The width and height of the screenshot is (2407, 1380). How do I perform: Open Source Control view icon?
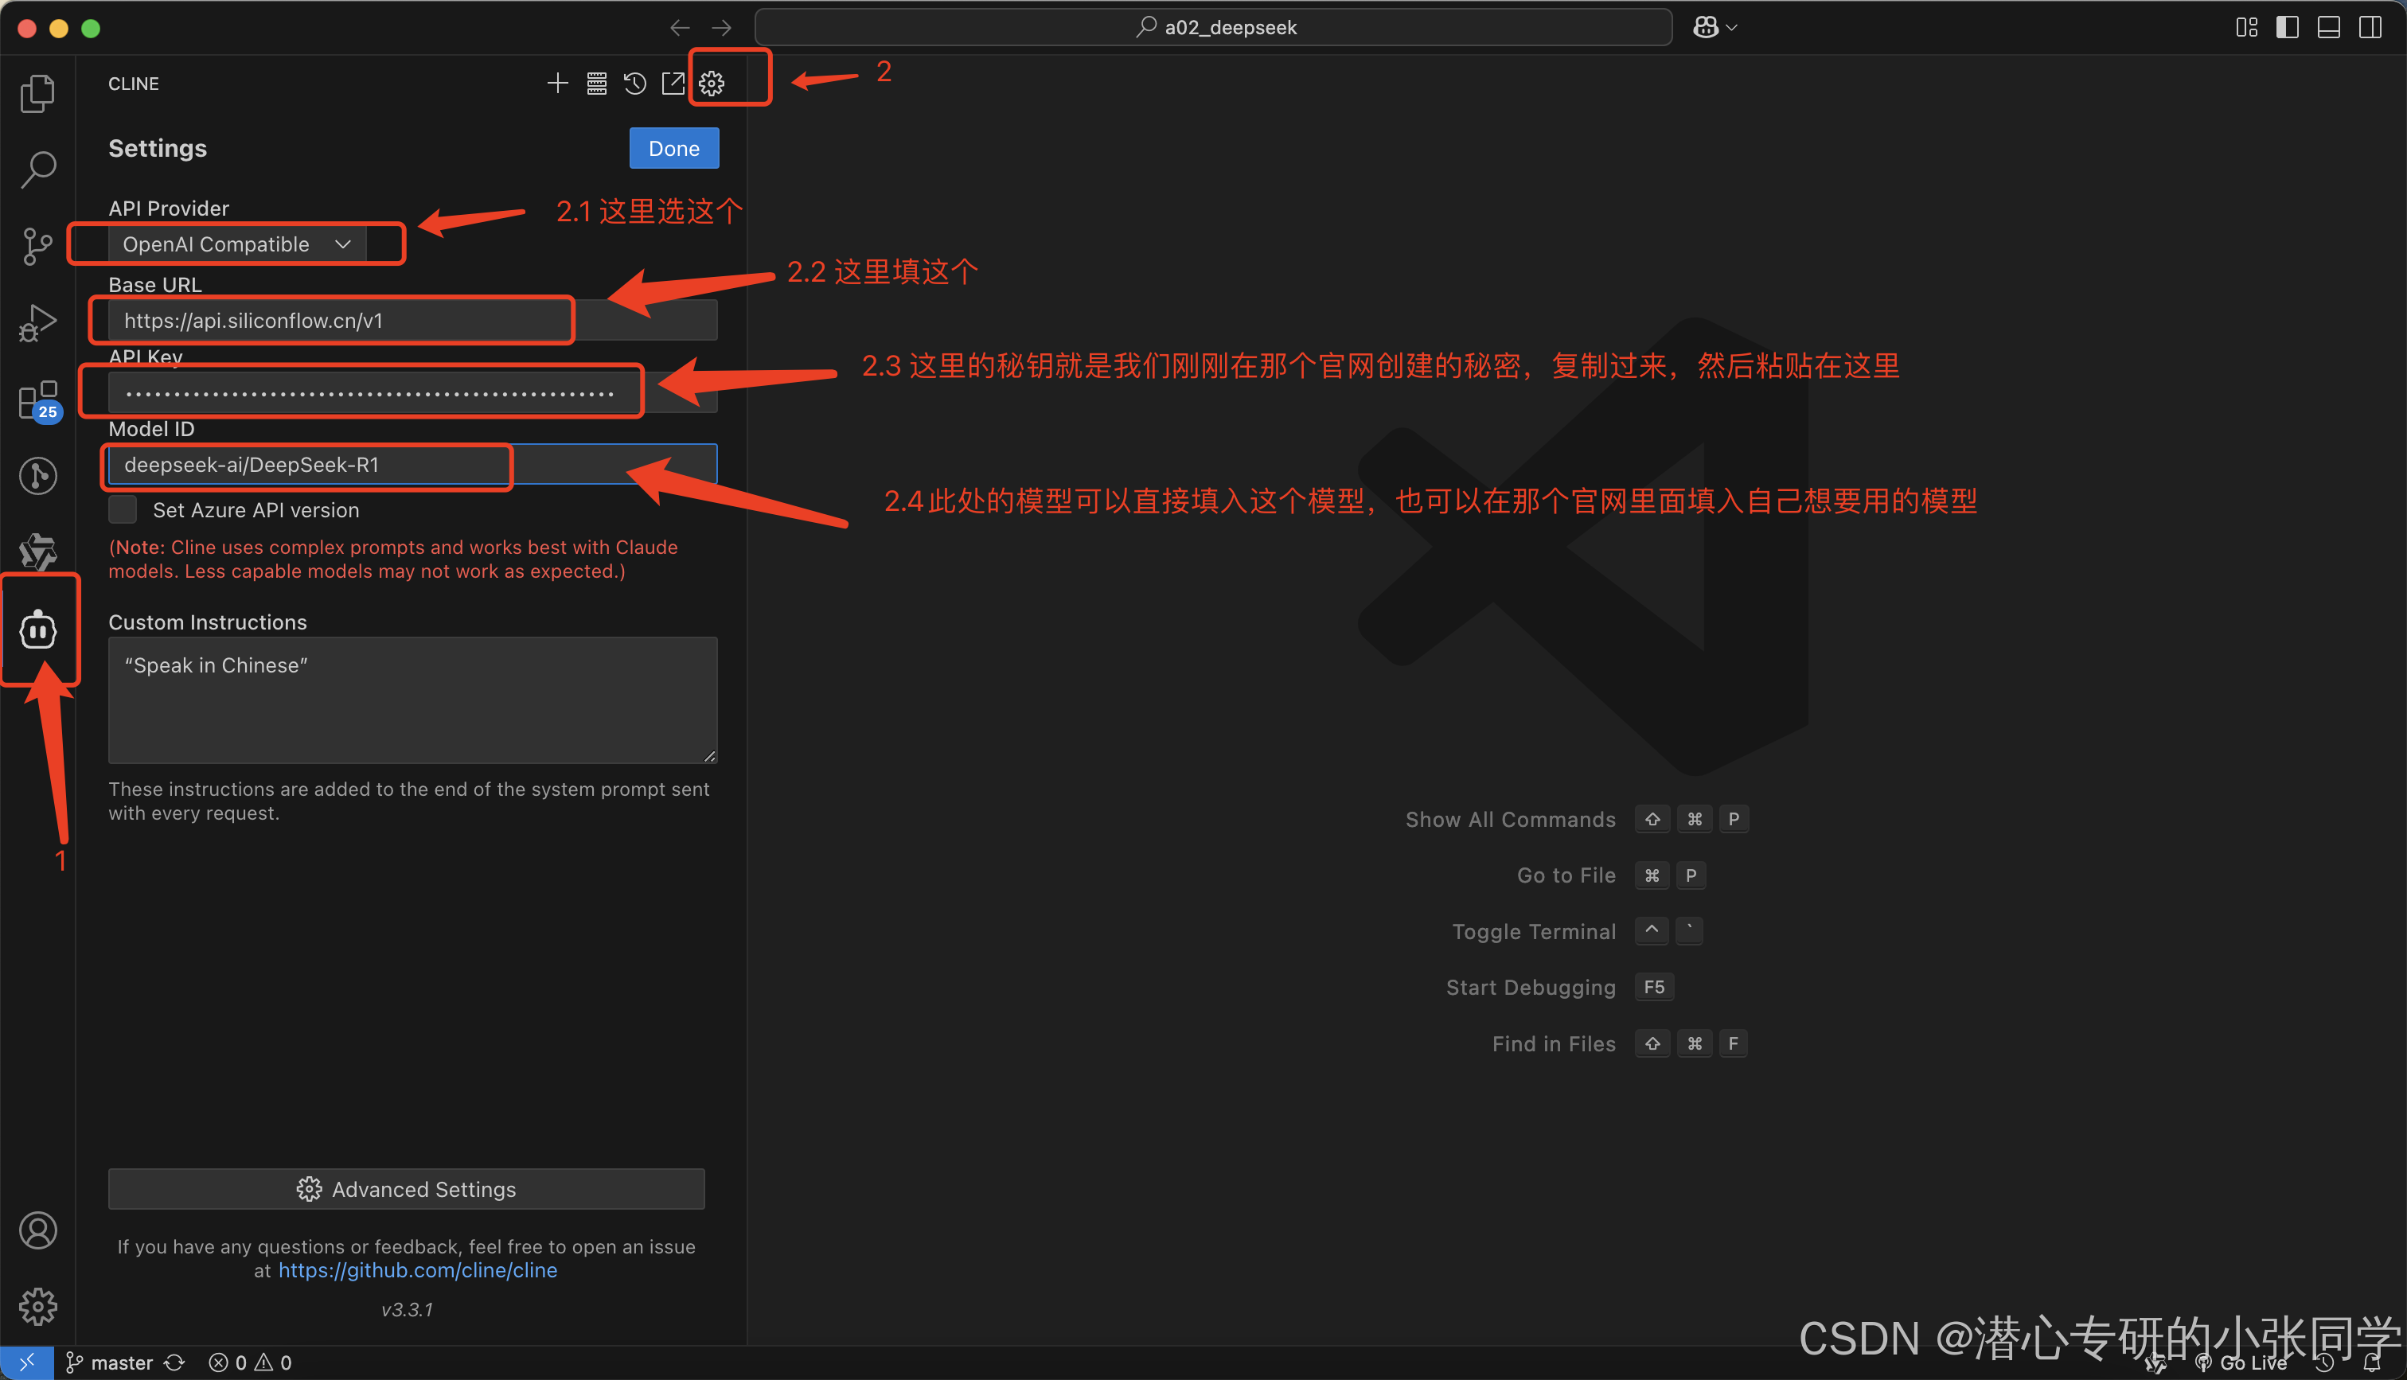pos(38,247)
